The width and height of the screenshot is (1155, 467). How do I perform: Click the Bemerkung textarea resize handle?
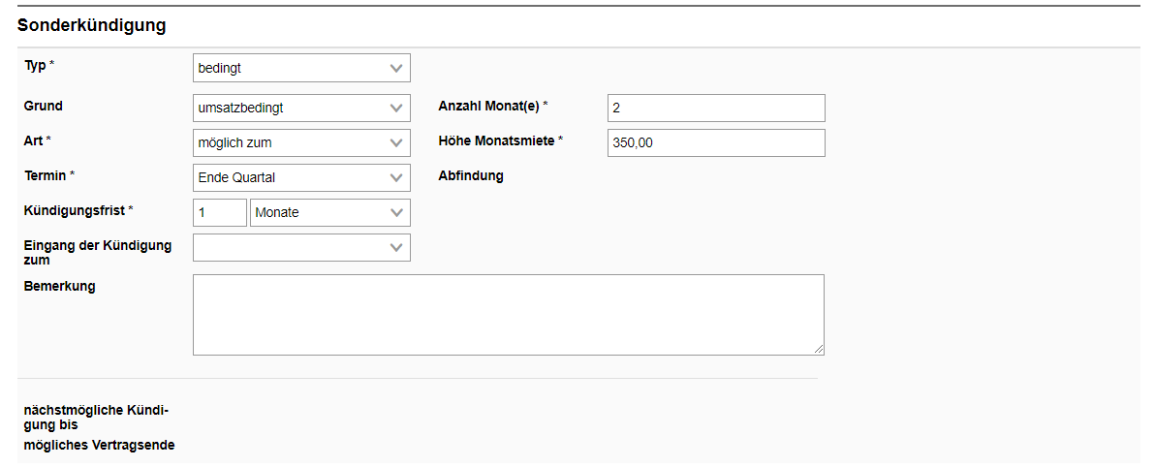819,350
